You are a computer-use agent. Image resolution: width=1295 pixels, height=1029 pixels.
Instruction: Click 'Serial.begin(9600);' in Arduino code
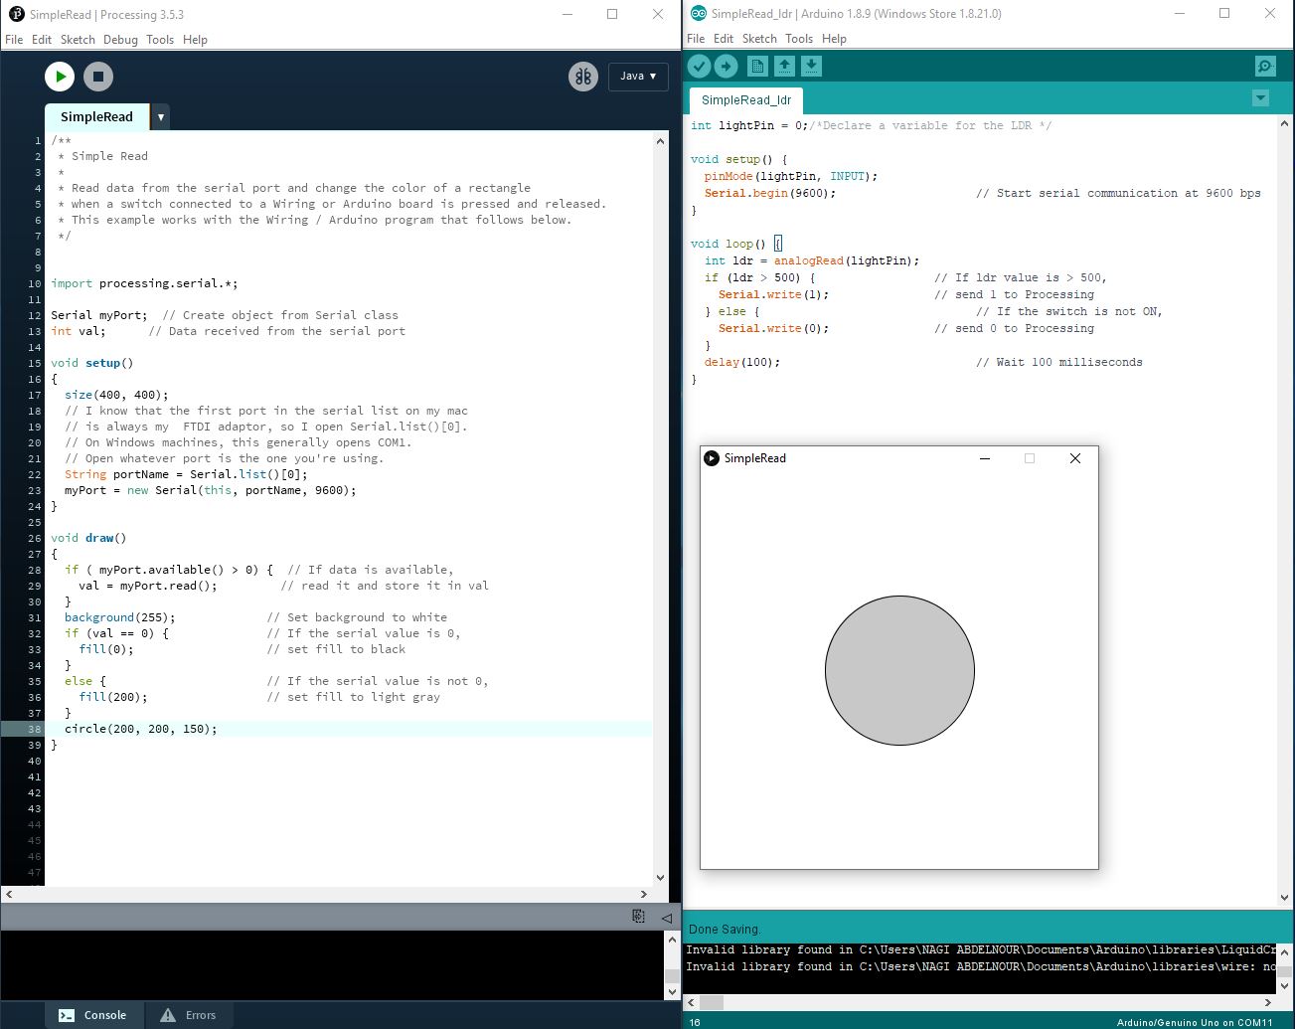point(770,193)
